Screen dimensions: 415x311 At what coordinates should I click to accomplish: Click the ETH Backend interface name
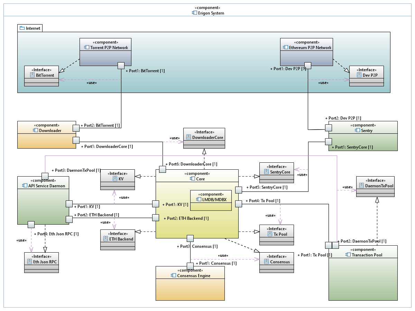[x=121, y=239]
